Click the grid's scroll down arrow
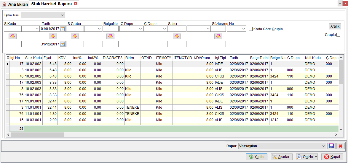This screenshot has width=348, height=163. [x=341, y=129]
